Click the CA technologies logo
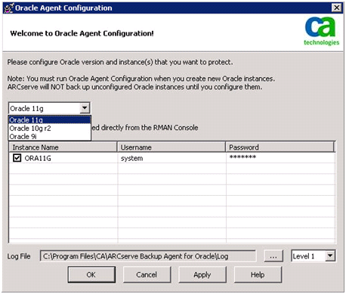The height and width of the screenshot is (294, 346). [x=321, y=31]
